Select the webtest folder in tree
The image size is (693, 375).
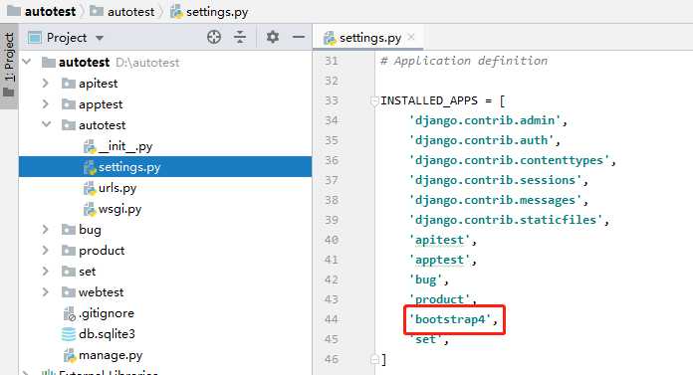(102, 292)
